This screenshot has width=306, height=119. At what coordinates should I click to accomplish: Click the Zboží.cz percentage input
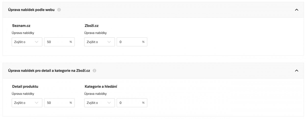[130, 42]
